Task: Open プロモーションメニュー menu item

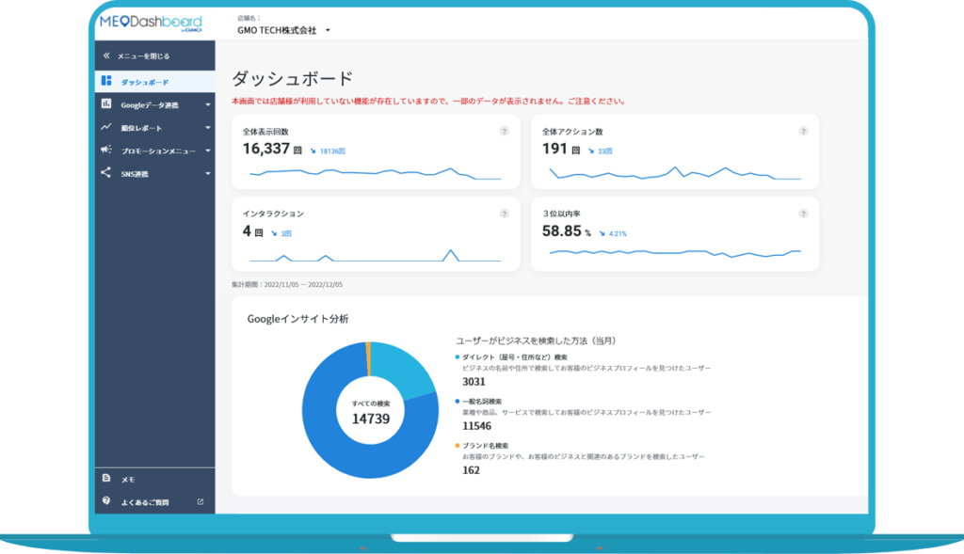Action: click(155, 150)
